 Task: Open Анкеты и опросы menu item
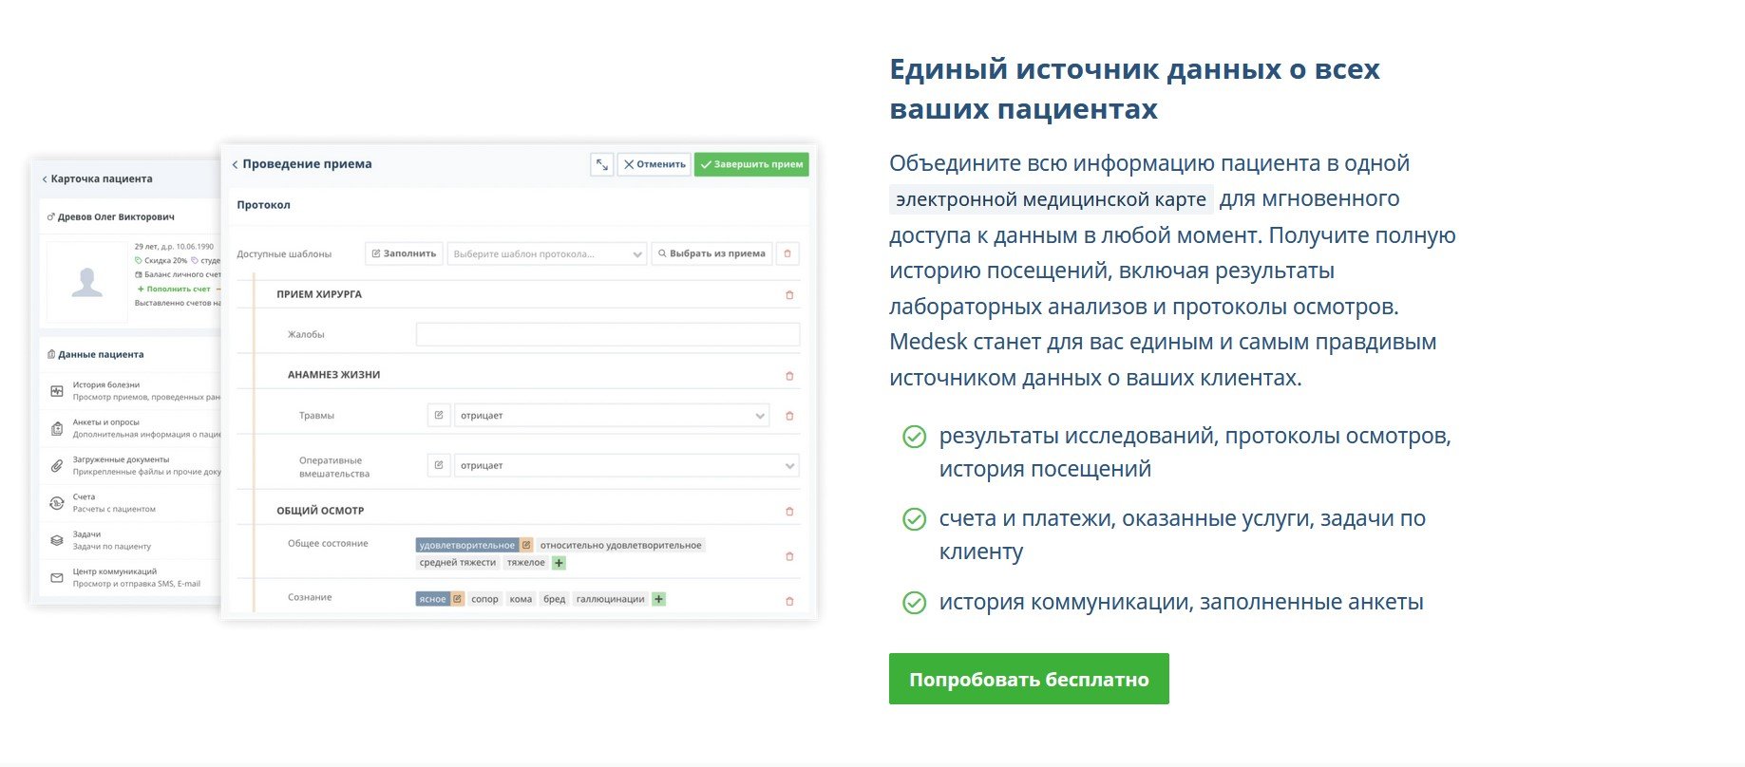[x=106, y=422]
